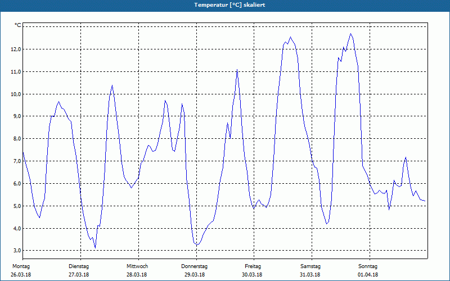Click the 10,0 y-axis label

[x=16, y=94]
